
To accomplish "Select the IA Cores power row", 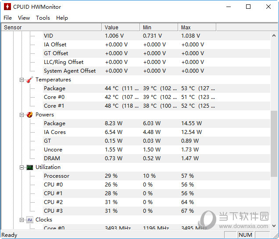I will point(157,132).
